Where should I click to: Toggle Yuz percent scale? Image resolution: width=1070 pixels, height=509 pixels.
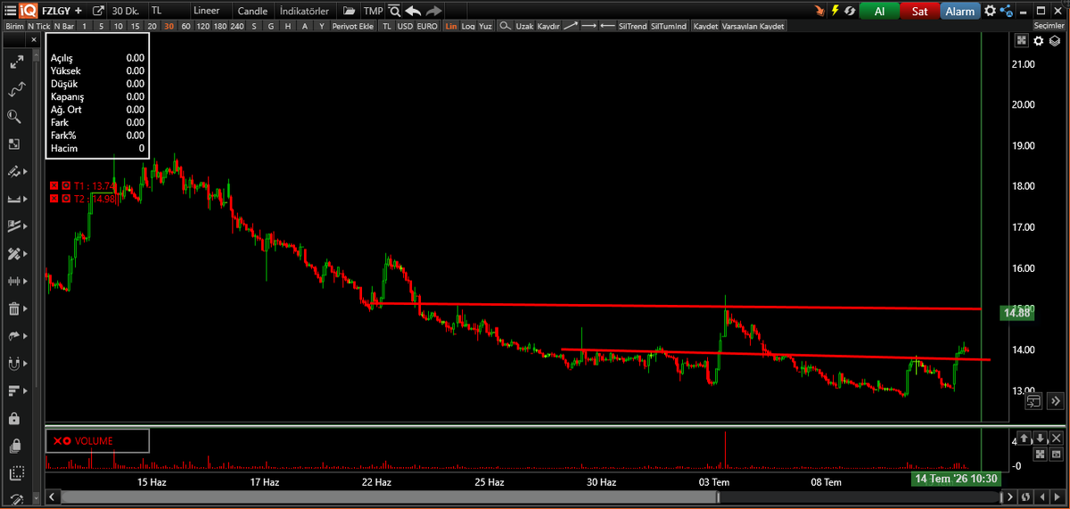click(x=485, y=27)
